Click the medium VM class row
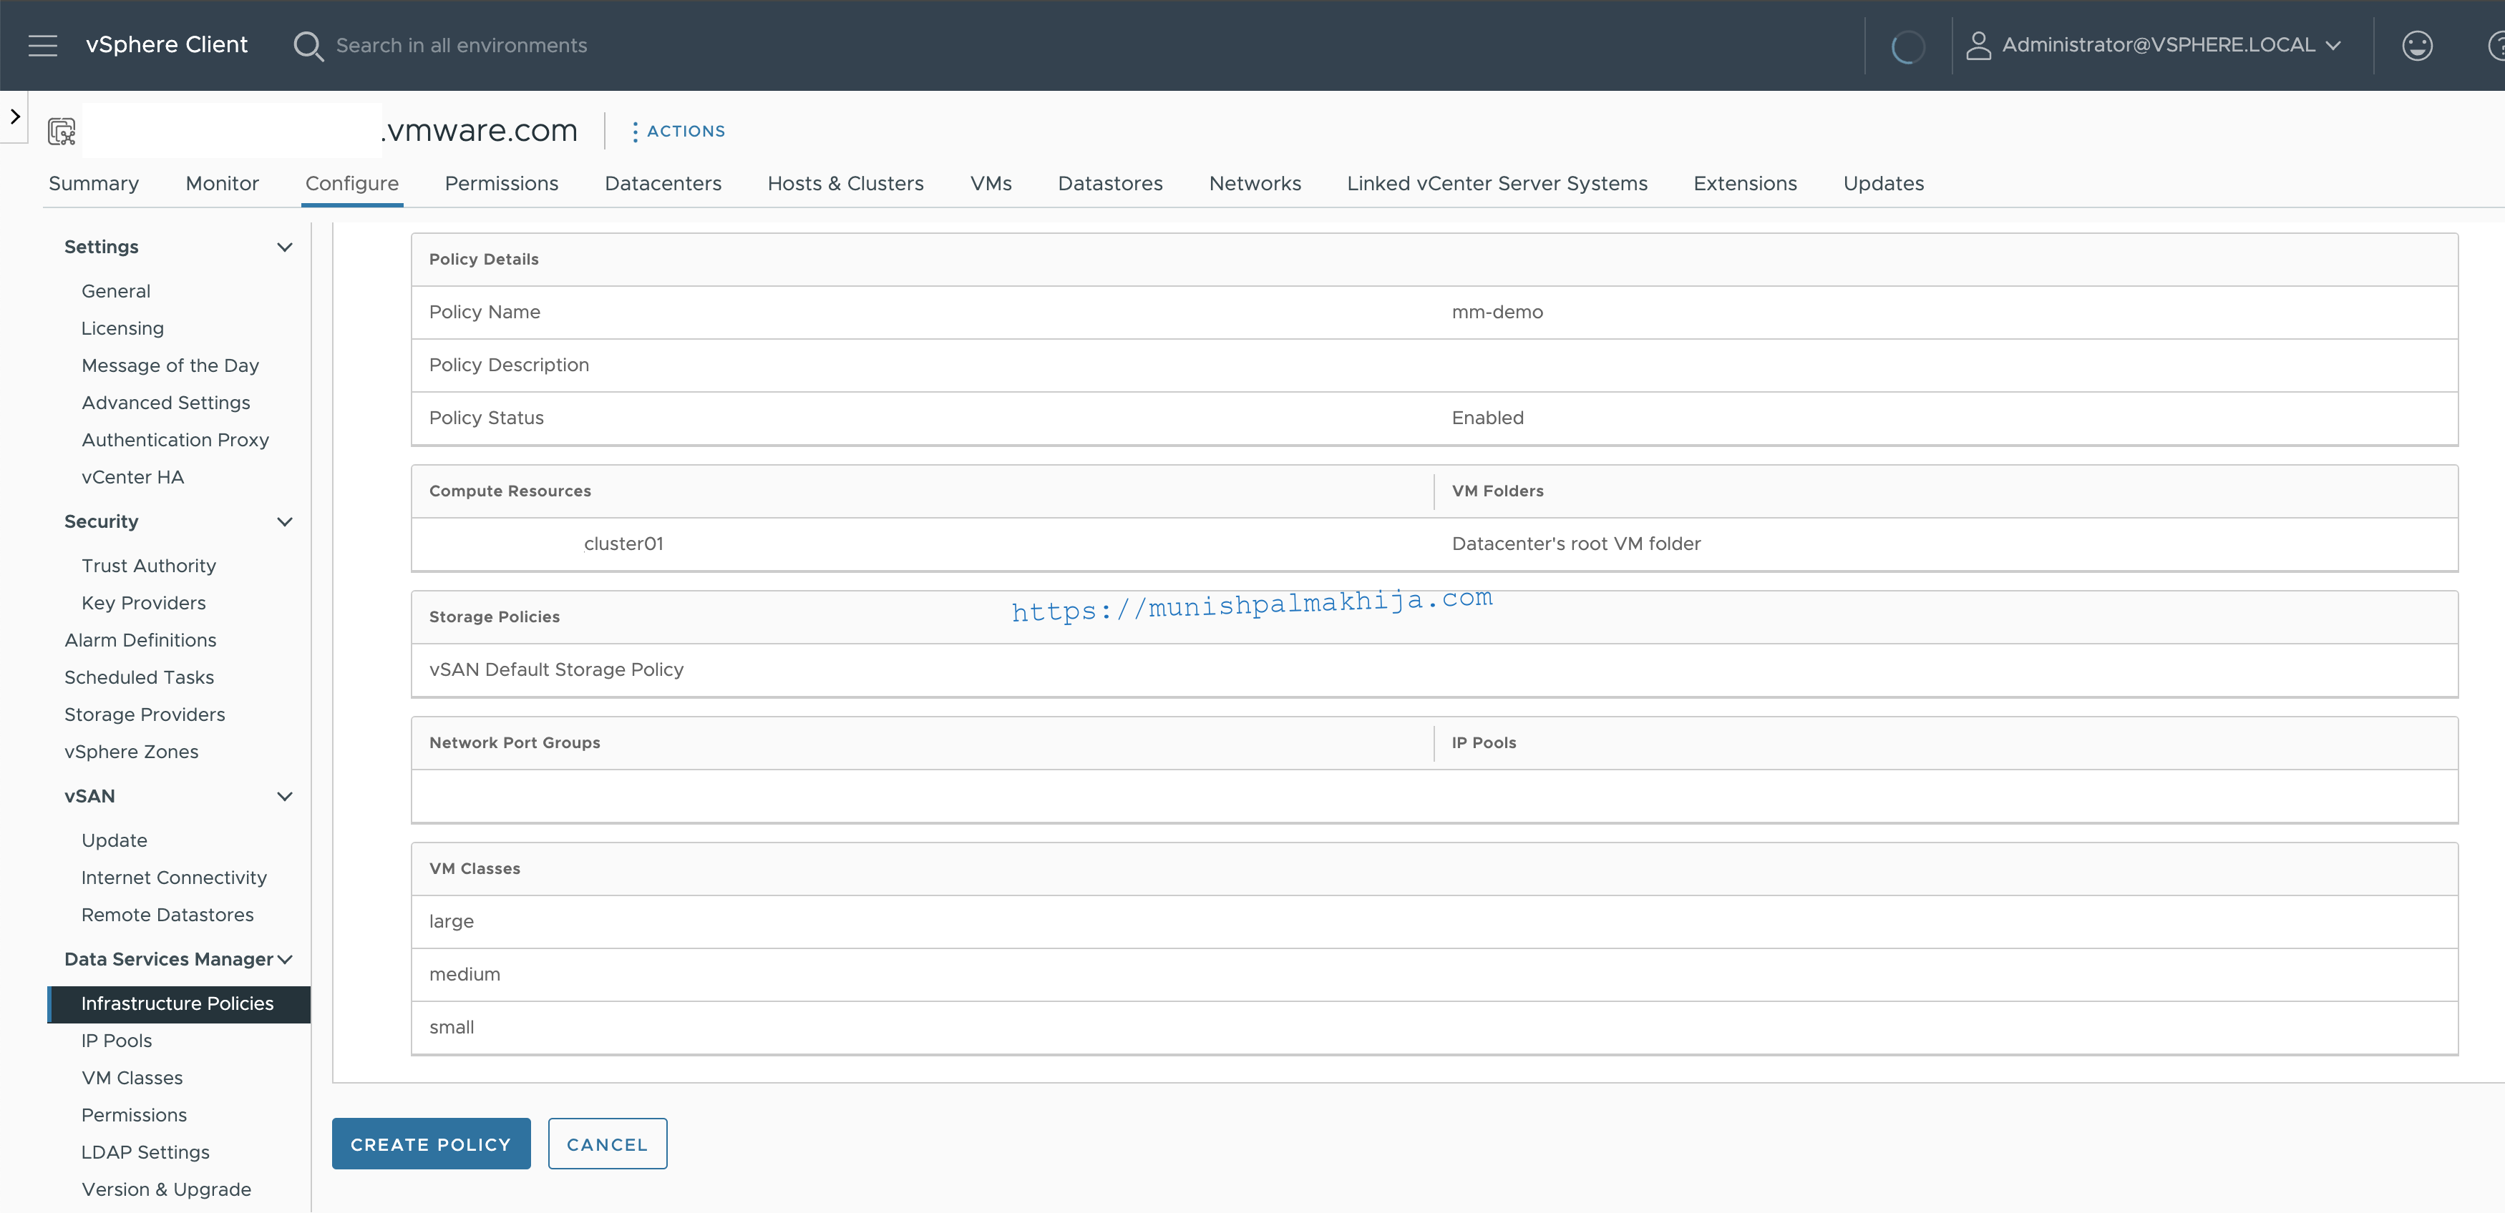This screenshot has width=2505, height=1213. tap(1434, 975)
